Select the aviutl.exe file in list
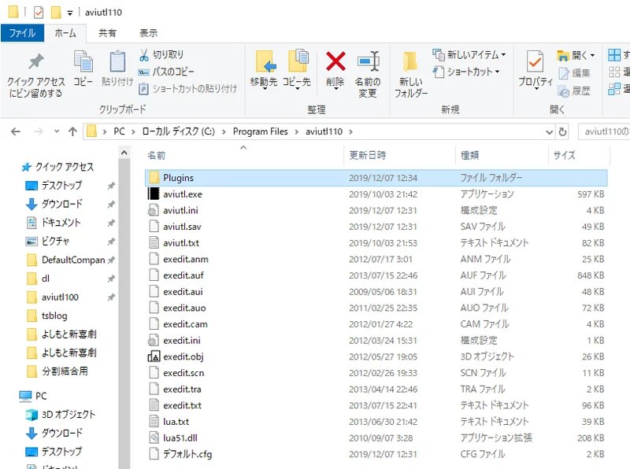630x469 pixels. coord(183,194)
